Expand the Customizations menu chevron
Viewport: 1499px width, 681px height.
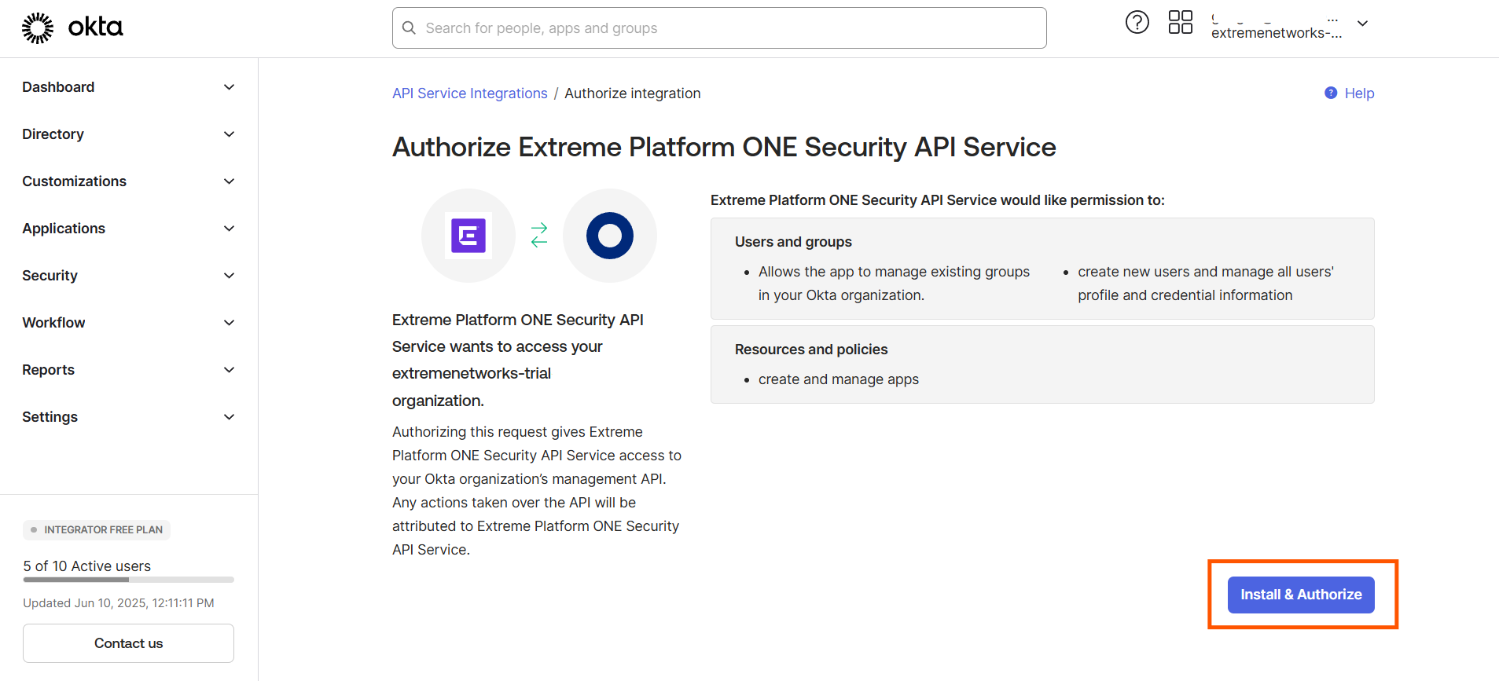pos(229,181)
